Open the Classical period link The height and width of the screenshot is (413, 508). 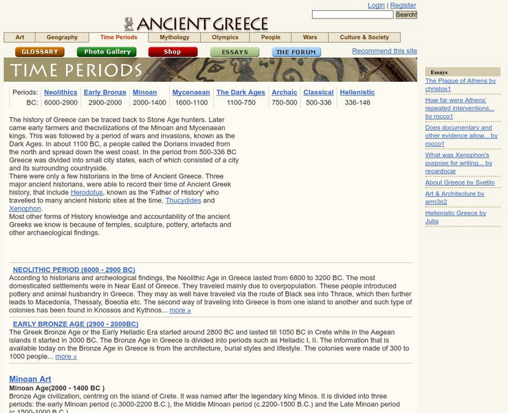pos(318,92)
